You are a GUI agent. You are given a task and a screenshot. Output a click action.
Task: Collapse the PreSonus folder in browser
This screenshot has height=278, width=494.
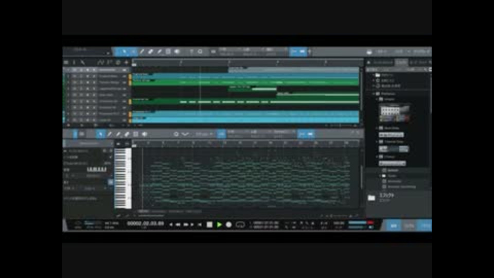coord(374,94)
